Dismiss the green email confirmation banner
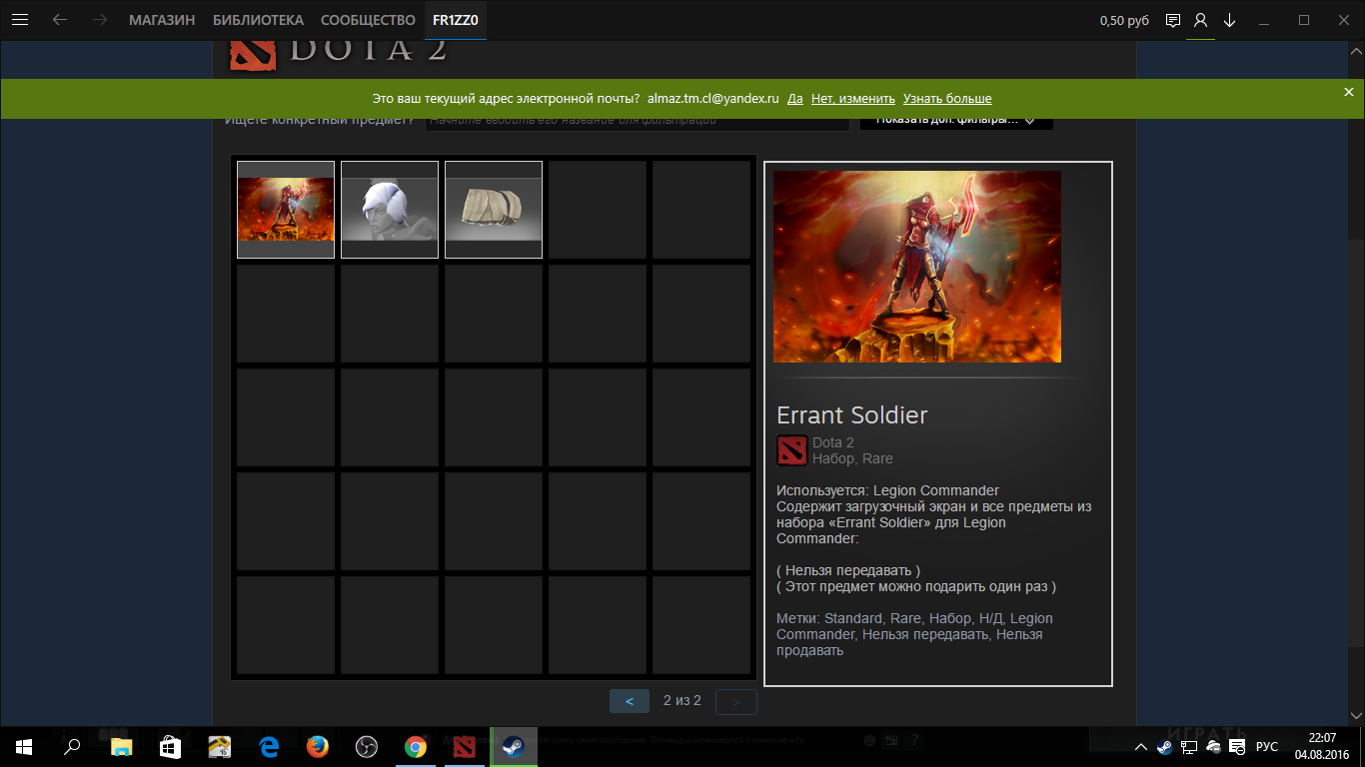The height and width of the screenshot is (767, 1365). click(1349, 92)
